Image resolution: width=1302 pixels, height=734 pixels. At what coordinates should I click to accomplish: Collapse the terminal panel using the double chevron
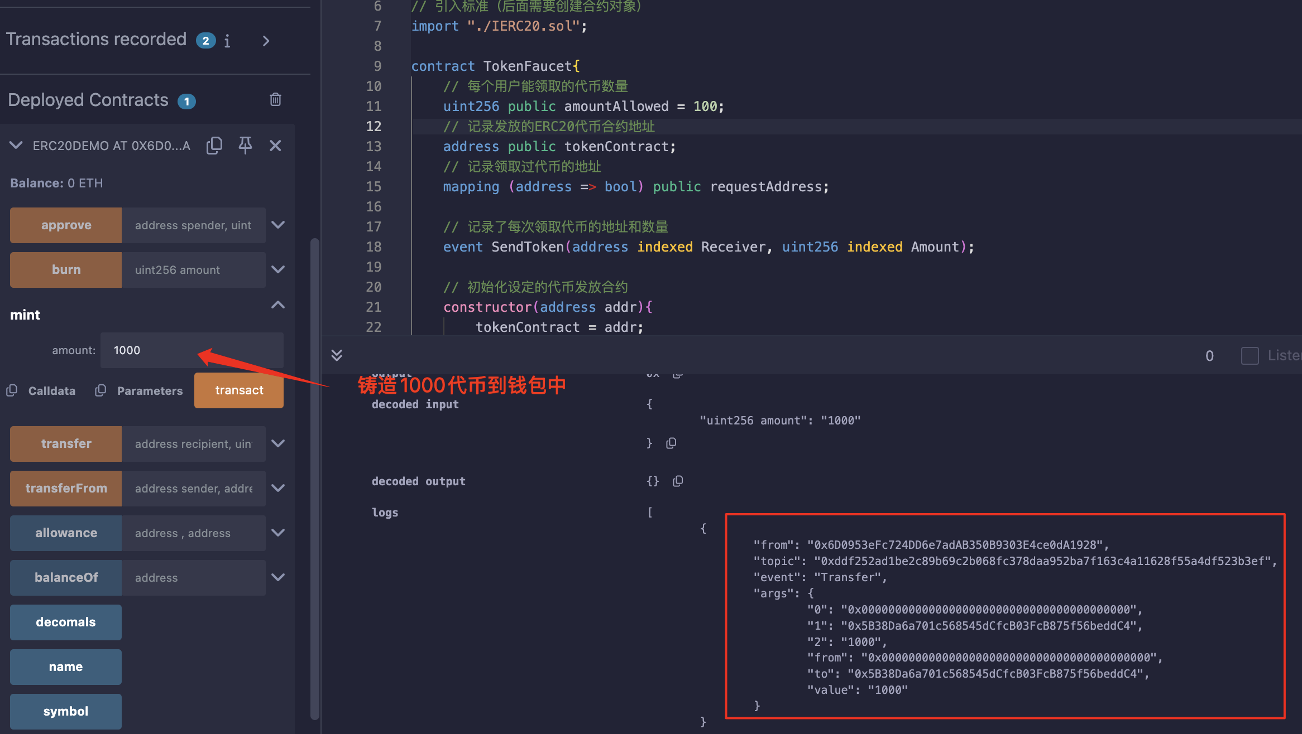337,355
